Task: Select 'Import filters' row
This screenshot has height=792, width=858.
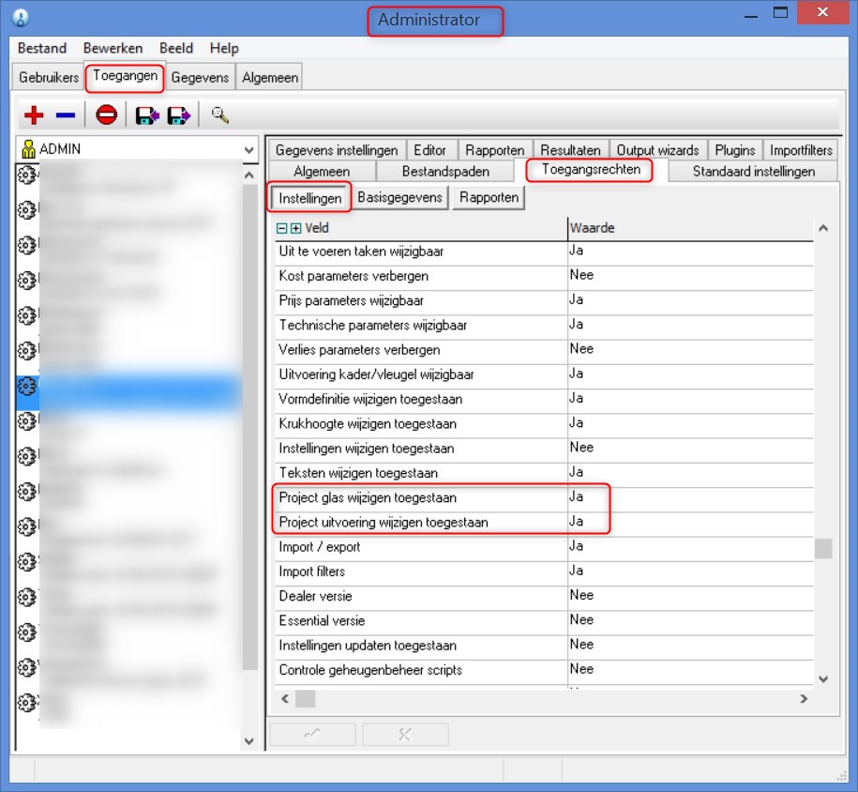Action: tap(544, 571)
